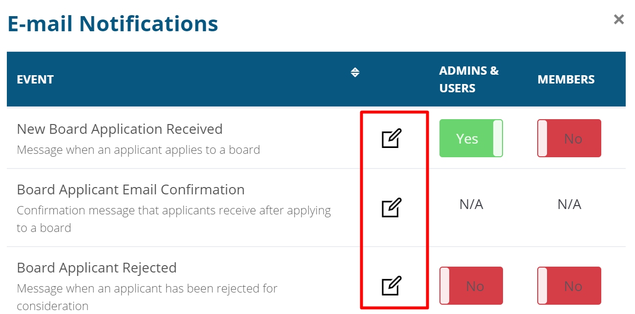635x314 pixels.
Task: Select the Board Applicant Rejected row title
Action: 97,268
